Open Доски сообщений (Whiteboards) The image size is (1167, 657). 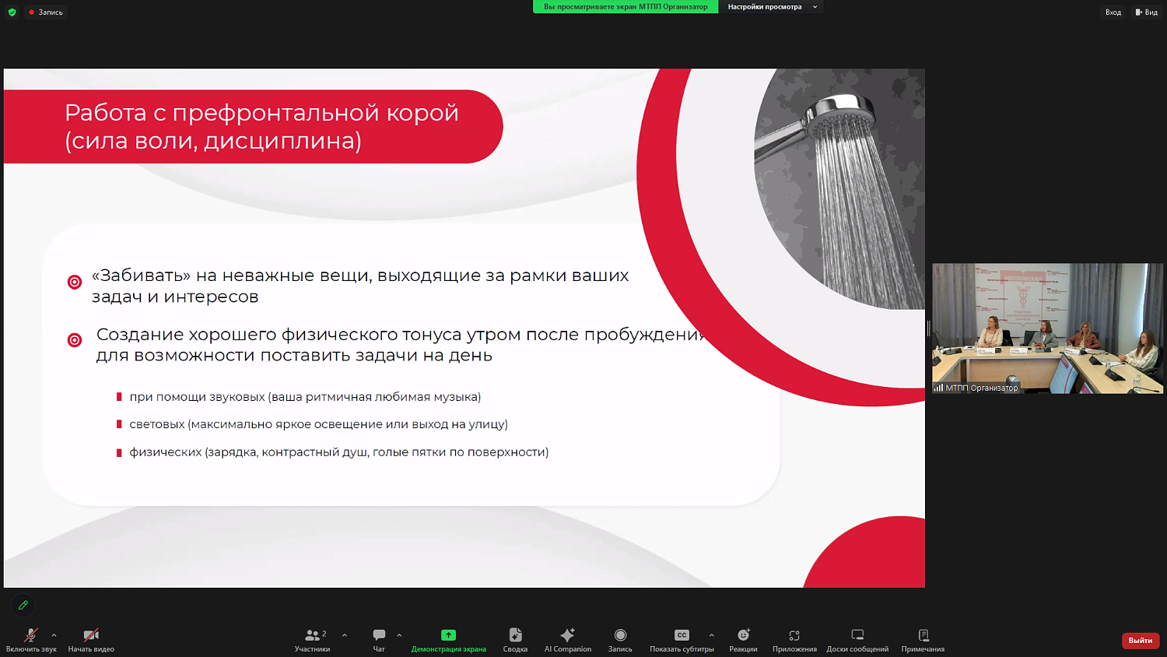tap(857, 640)
